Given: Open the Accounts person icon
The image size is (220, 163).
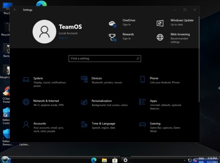Looking at the screenshot, I should tap(26, 125).
